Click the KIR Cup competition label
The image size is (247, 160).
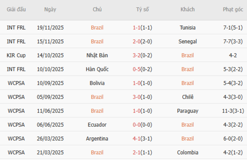[x=16, y=55]
